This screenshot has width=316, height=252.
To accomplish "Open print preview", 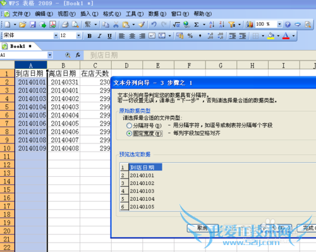I will pos(75,25).
